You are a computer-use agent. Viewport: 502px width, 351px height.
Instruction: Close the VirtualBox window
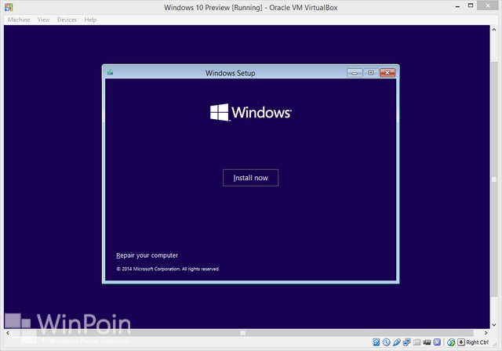(488, 5)
